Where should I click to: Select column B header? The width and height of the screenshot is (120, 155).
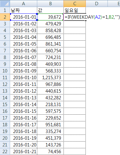tap(50, 3)
